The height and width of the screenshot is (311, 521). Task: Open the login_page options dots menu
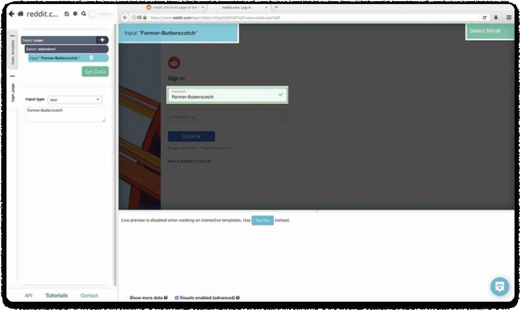(13, 76)
